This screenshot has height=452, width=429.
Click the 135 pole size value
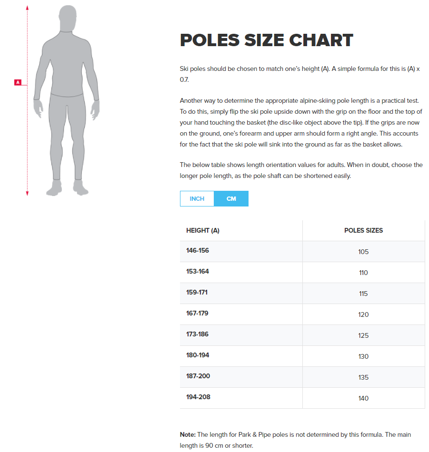click(363, 377)
